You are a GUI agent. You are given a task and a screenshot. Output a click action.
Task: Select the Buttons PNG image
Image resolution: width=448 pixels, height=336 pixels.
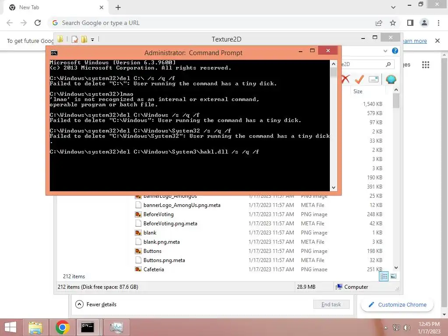click(152, 251)
